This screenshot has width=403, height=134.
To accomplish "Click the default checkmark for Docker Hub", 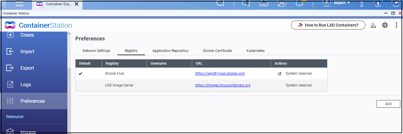I will click(x=80, y=73).
